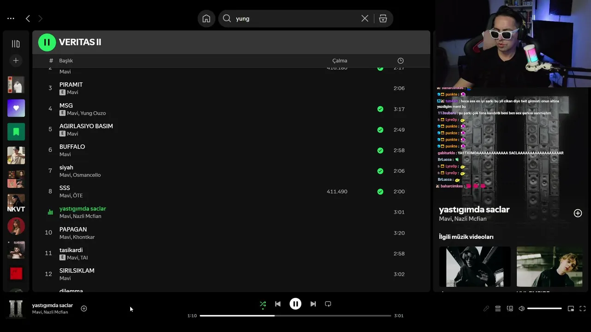Toggle repeat mode
This screenshot has height=332, width=591.
pos(328,304)
